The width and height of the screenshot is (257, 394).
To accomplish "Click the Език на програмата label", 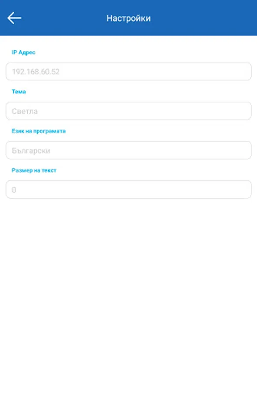I will coord(38,131).
